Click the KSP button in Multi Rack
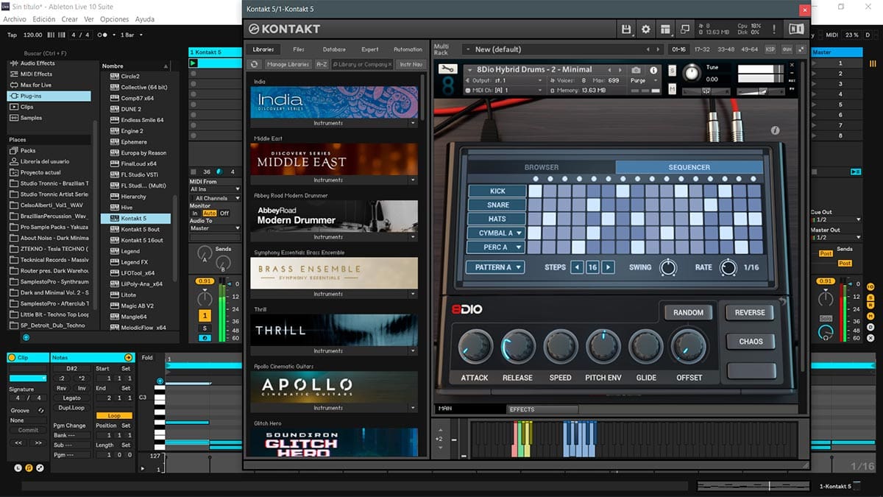 click(x=770, y=49)
